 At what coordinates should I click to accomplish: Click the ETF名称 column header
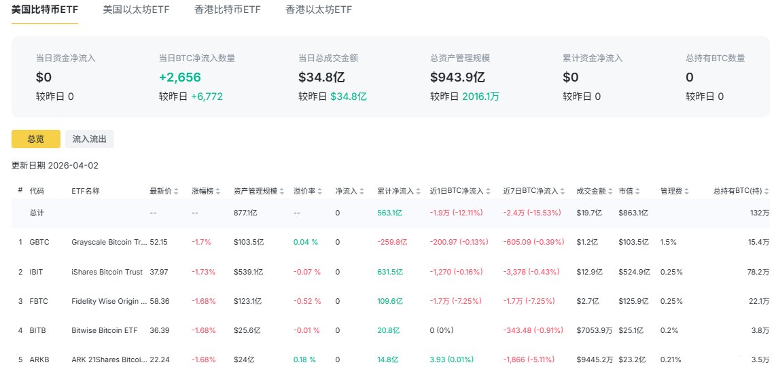tap(85, 191)
